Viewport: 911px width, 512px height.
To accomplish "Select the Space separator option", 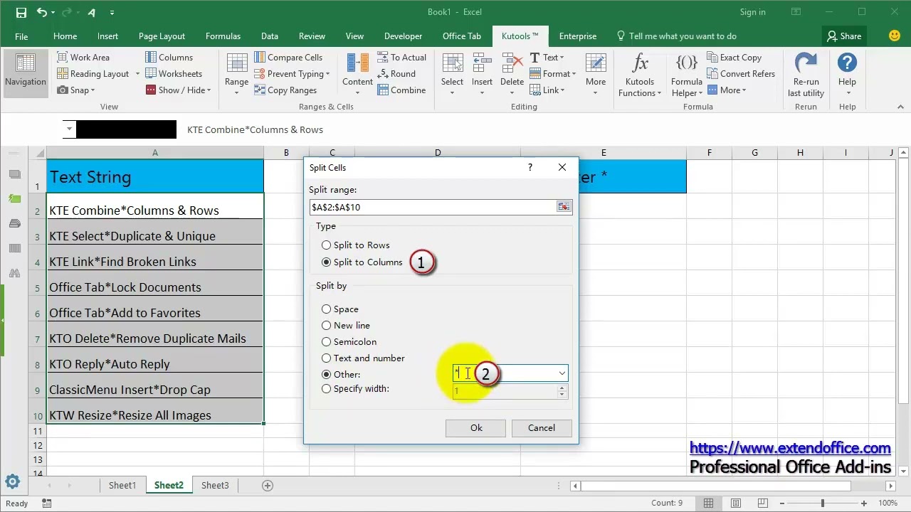I will coord(339,309).
